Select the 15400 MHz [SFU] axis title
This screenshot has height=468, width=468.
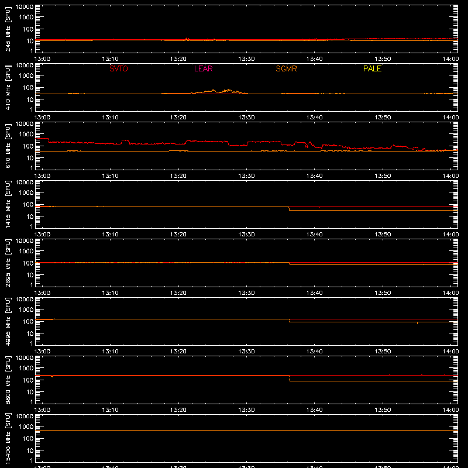[8, 438]
